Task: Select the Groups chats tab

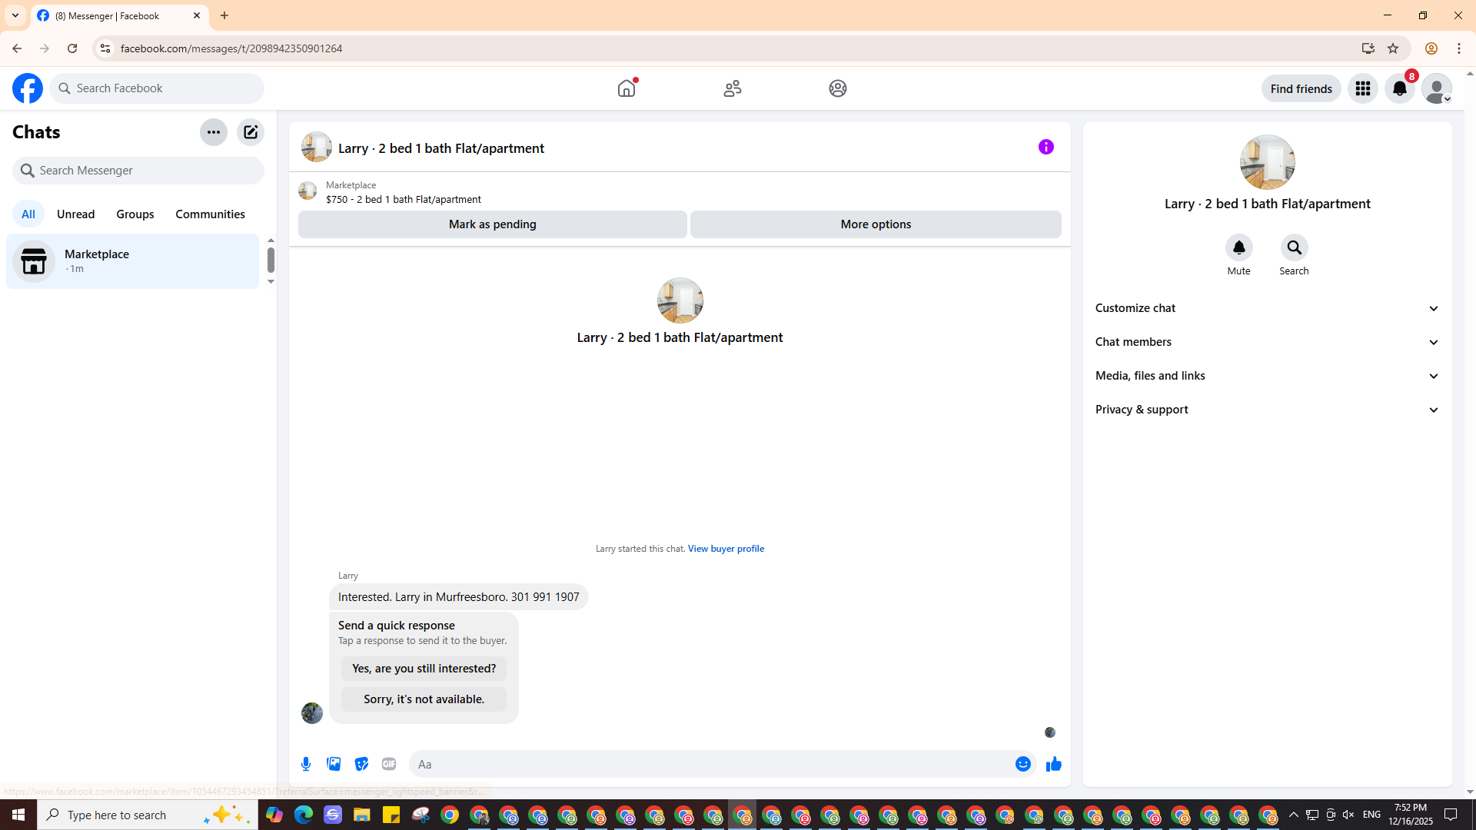Action: click(x=135, y=214)
